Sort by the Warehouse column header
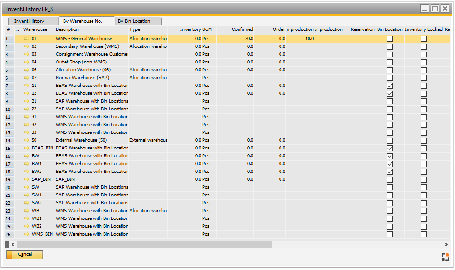 [x=35, y=29]
